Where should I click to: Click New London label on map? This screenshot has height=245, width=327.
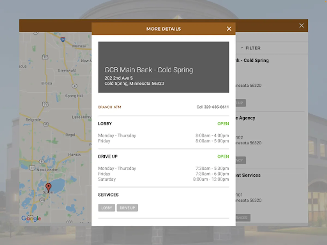pyautogui.click(x=47, y=170)
